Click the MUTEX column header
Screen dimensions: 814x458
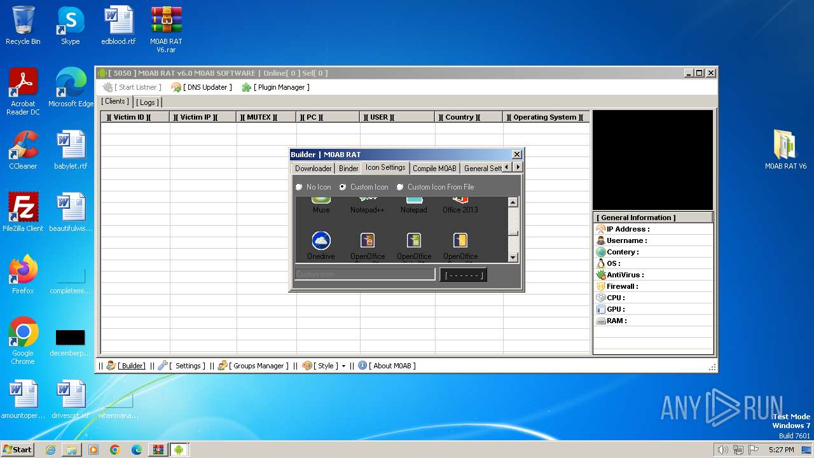[266, 117]
